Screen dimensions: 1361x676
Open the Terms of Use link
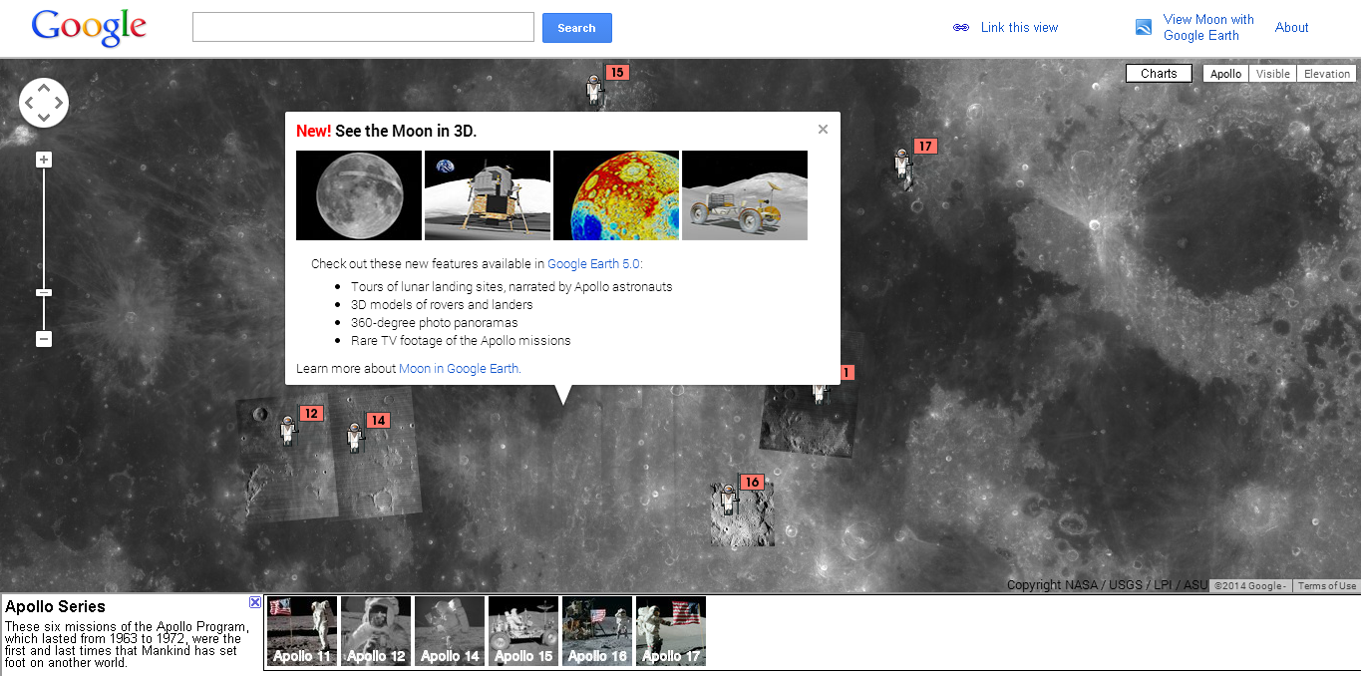tap(1326, 586)
